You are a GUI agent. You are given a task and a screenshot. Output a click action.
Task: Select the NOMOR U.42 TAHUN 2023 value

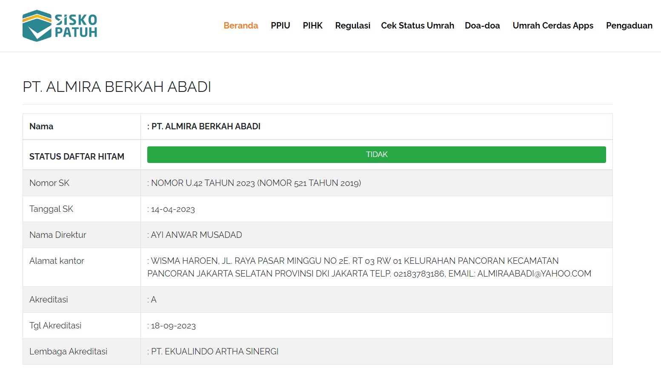(x=256, y=183)
